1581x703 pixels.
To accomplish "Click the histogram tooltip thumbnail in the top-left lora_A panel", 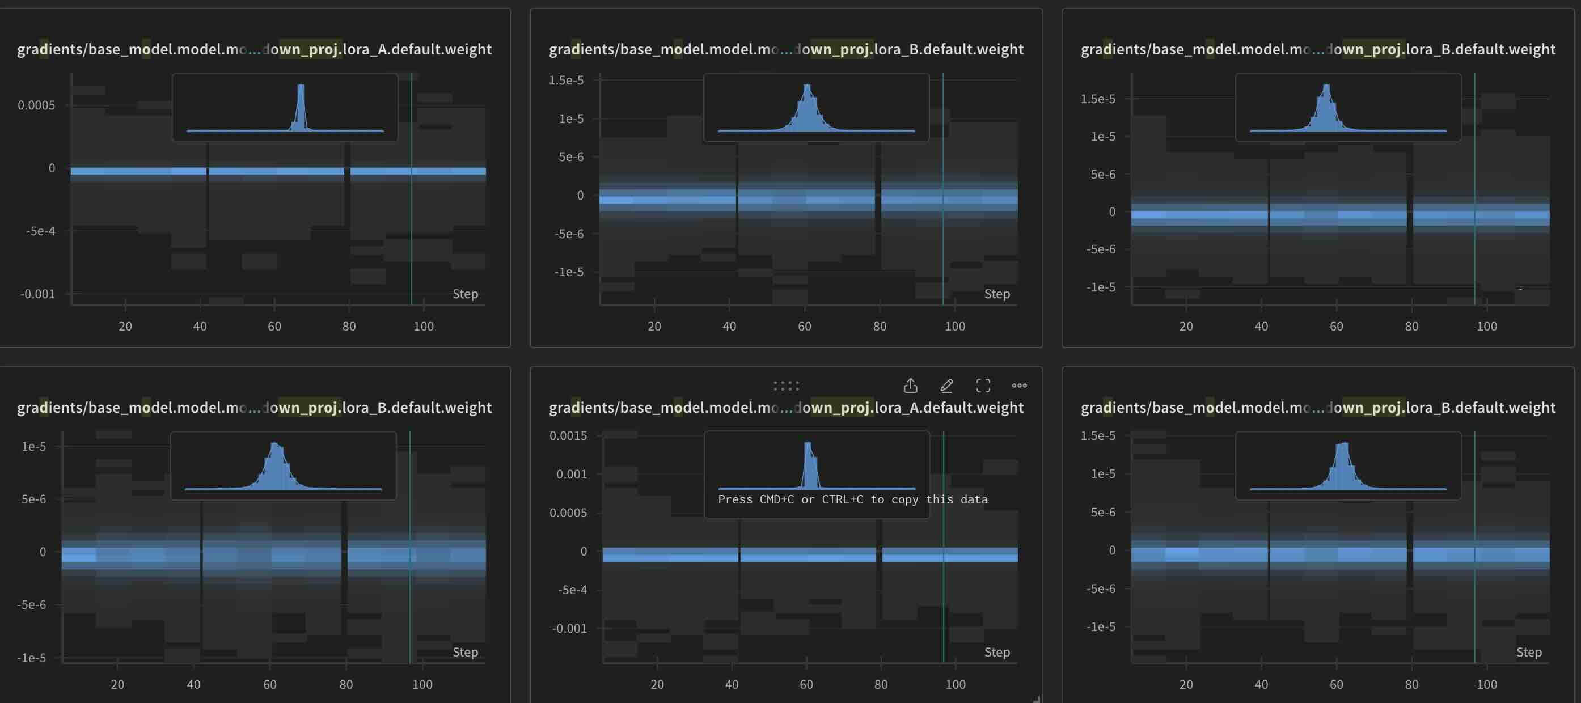I will 285,107.
